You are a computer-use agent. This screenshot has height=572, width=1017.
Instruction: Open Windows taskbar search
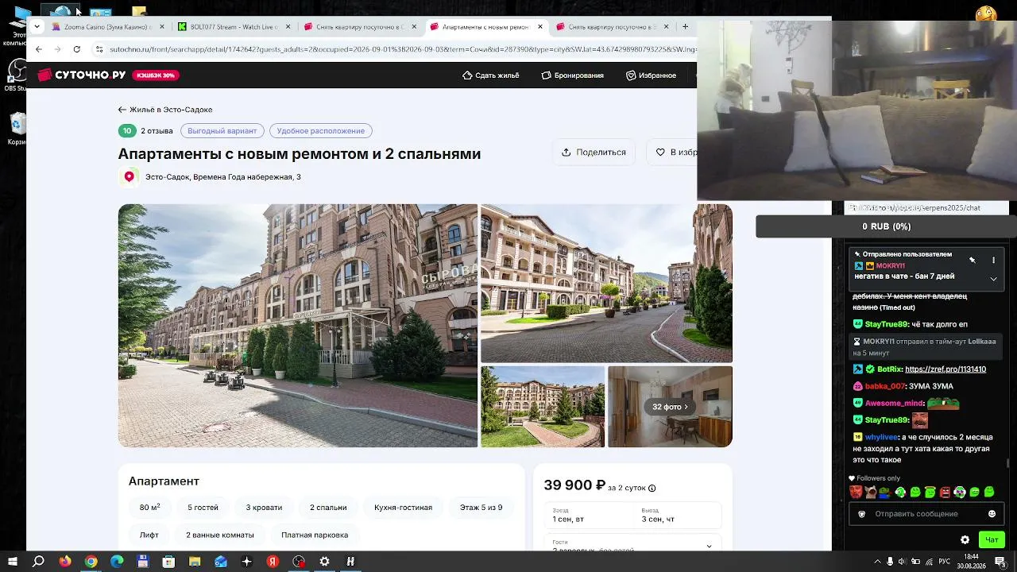click(38, 562)
